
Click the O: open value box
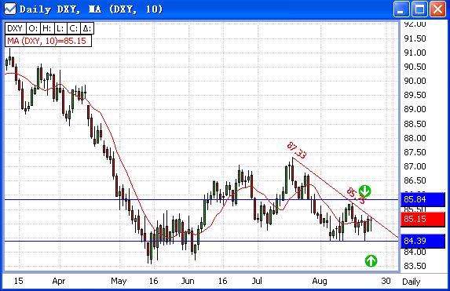(33, 29)
